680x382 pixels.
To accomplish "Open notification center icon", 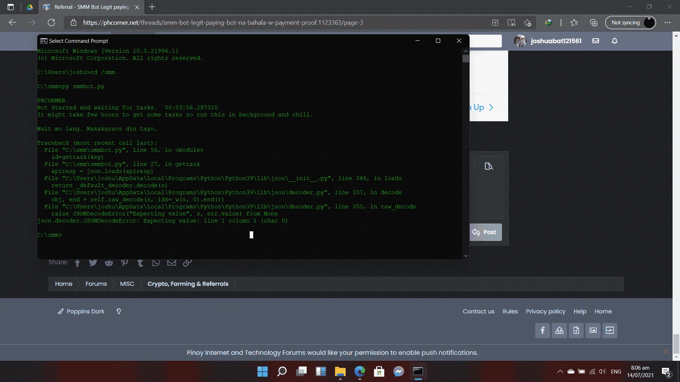I will pyautogui.click(x=667, y=372).
